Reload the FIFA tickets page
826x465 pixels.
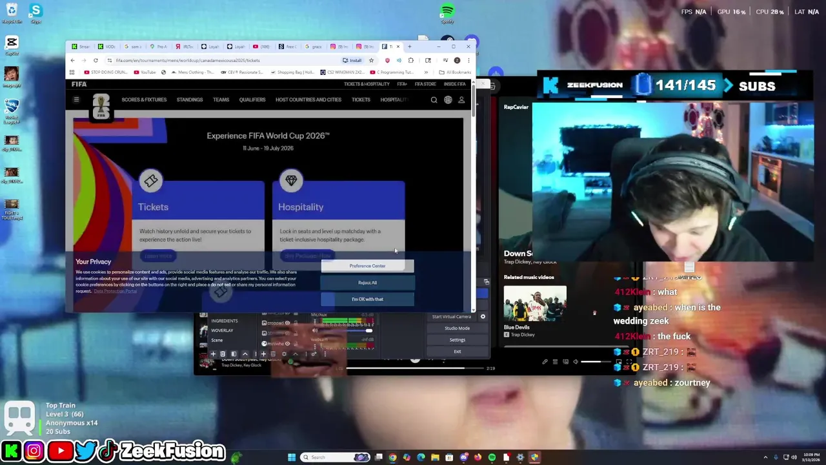click(x=96, y=60)
